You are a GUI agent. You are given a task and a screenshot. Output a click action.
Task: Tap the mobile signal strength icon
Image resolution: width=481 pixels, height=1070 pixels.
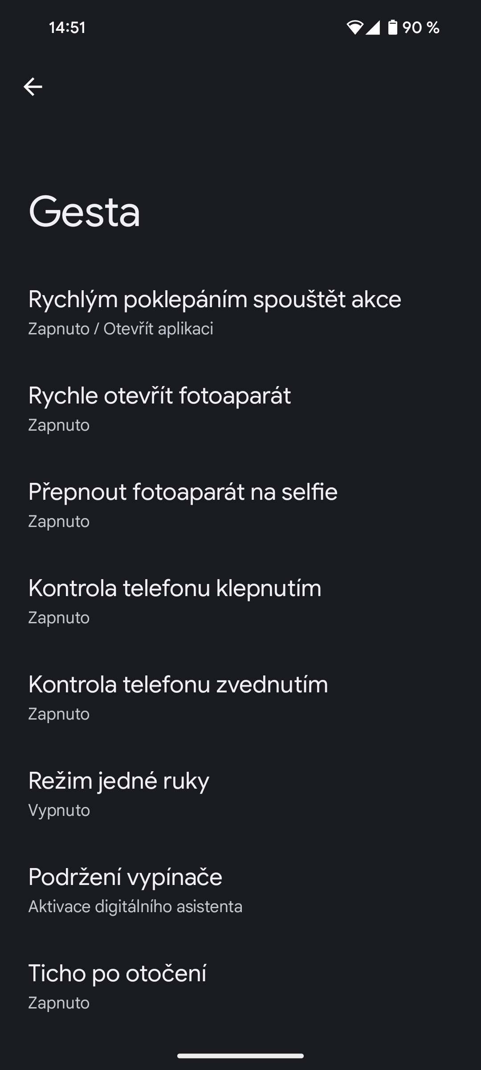[x=372, y=28]
